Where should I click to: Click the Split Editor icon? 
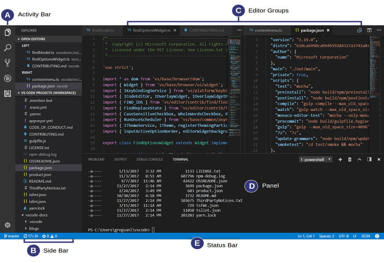click(x=369, y=30)
